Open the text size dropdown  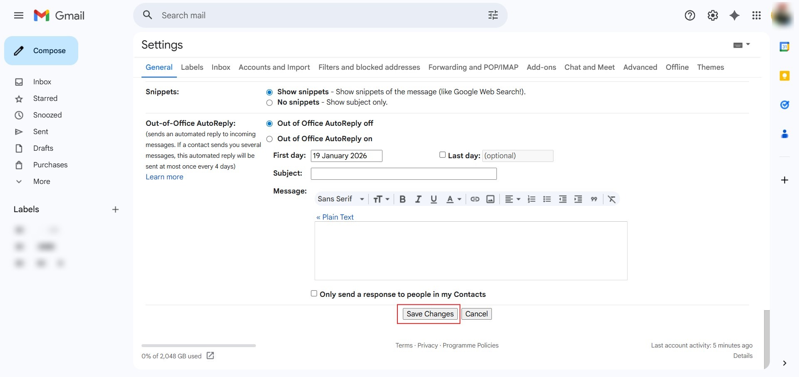(381, 199)
